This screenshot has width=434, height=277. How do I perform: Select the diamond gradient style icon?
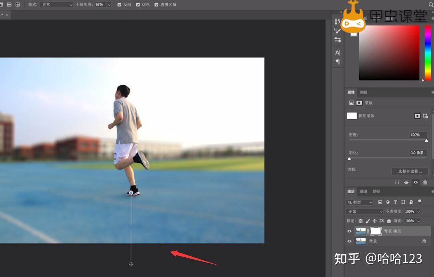point(18,5)
